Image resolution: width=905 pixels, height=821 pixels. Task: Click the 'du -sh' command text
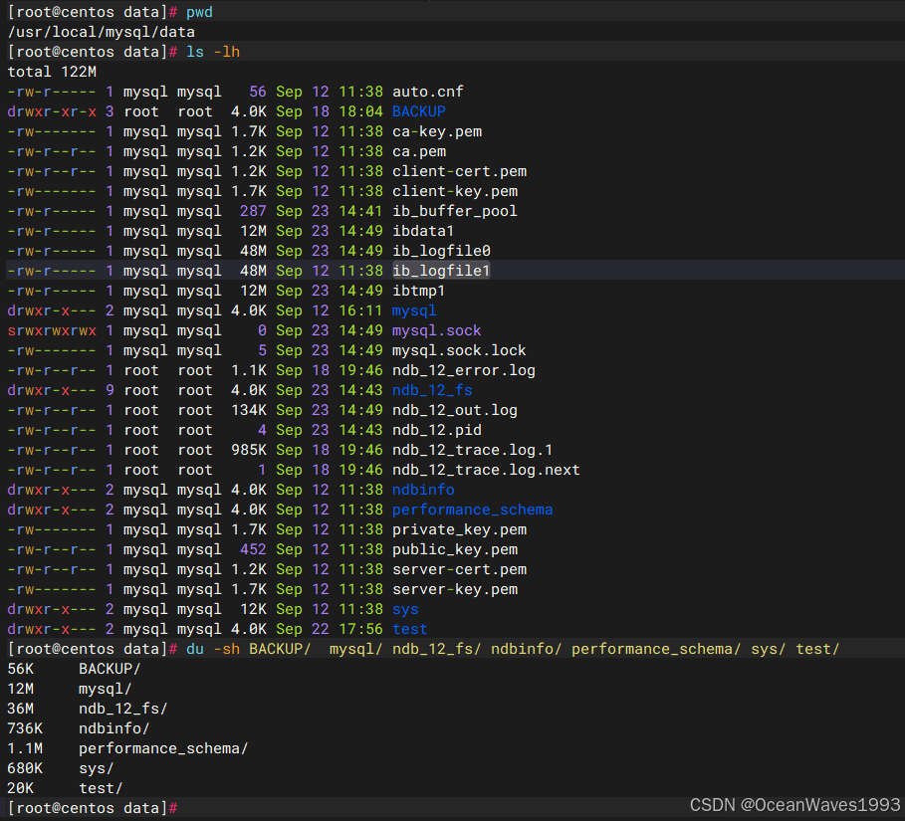tap(213, 649)
